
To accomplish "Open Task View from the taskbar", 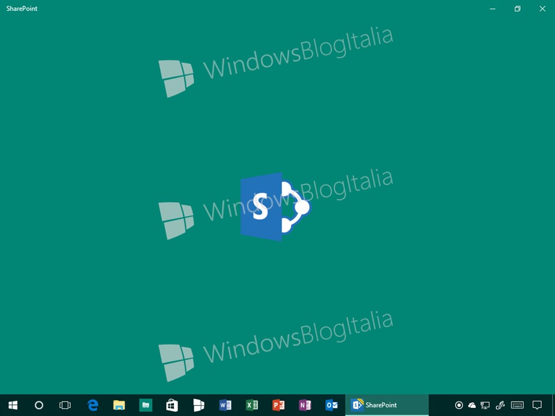I will point(65,405).
